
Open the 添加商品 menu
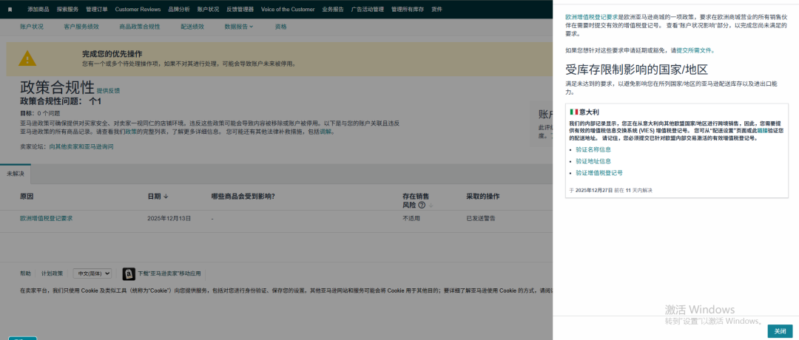coord(39,9)
